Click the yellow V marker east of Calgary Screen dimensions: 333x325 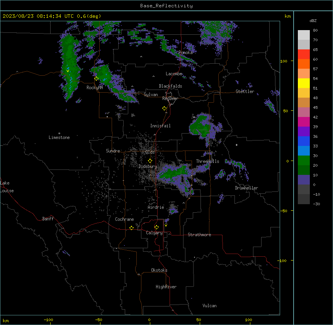pos(166,225)
